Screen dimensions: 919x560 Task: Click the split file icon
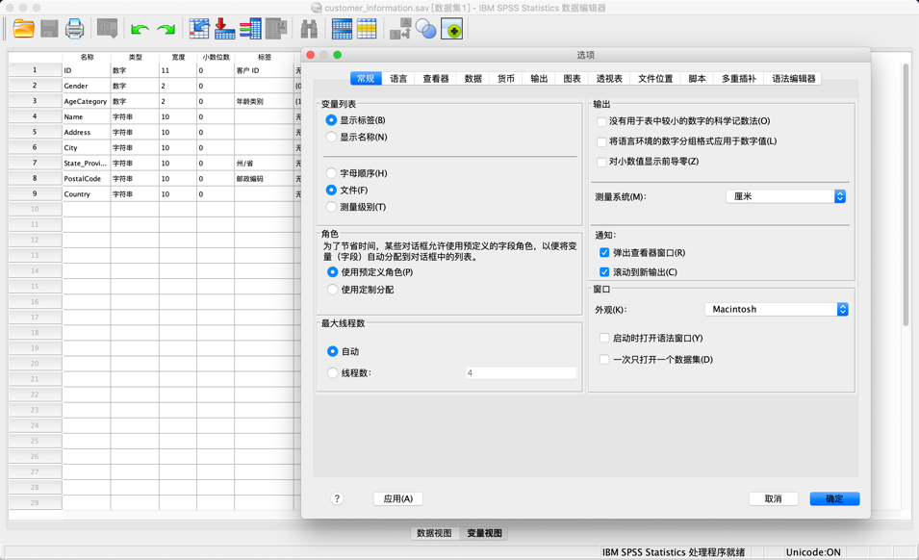point(342,29)
